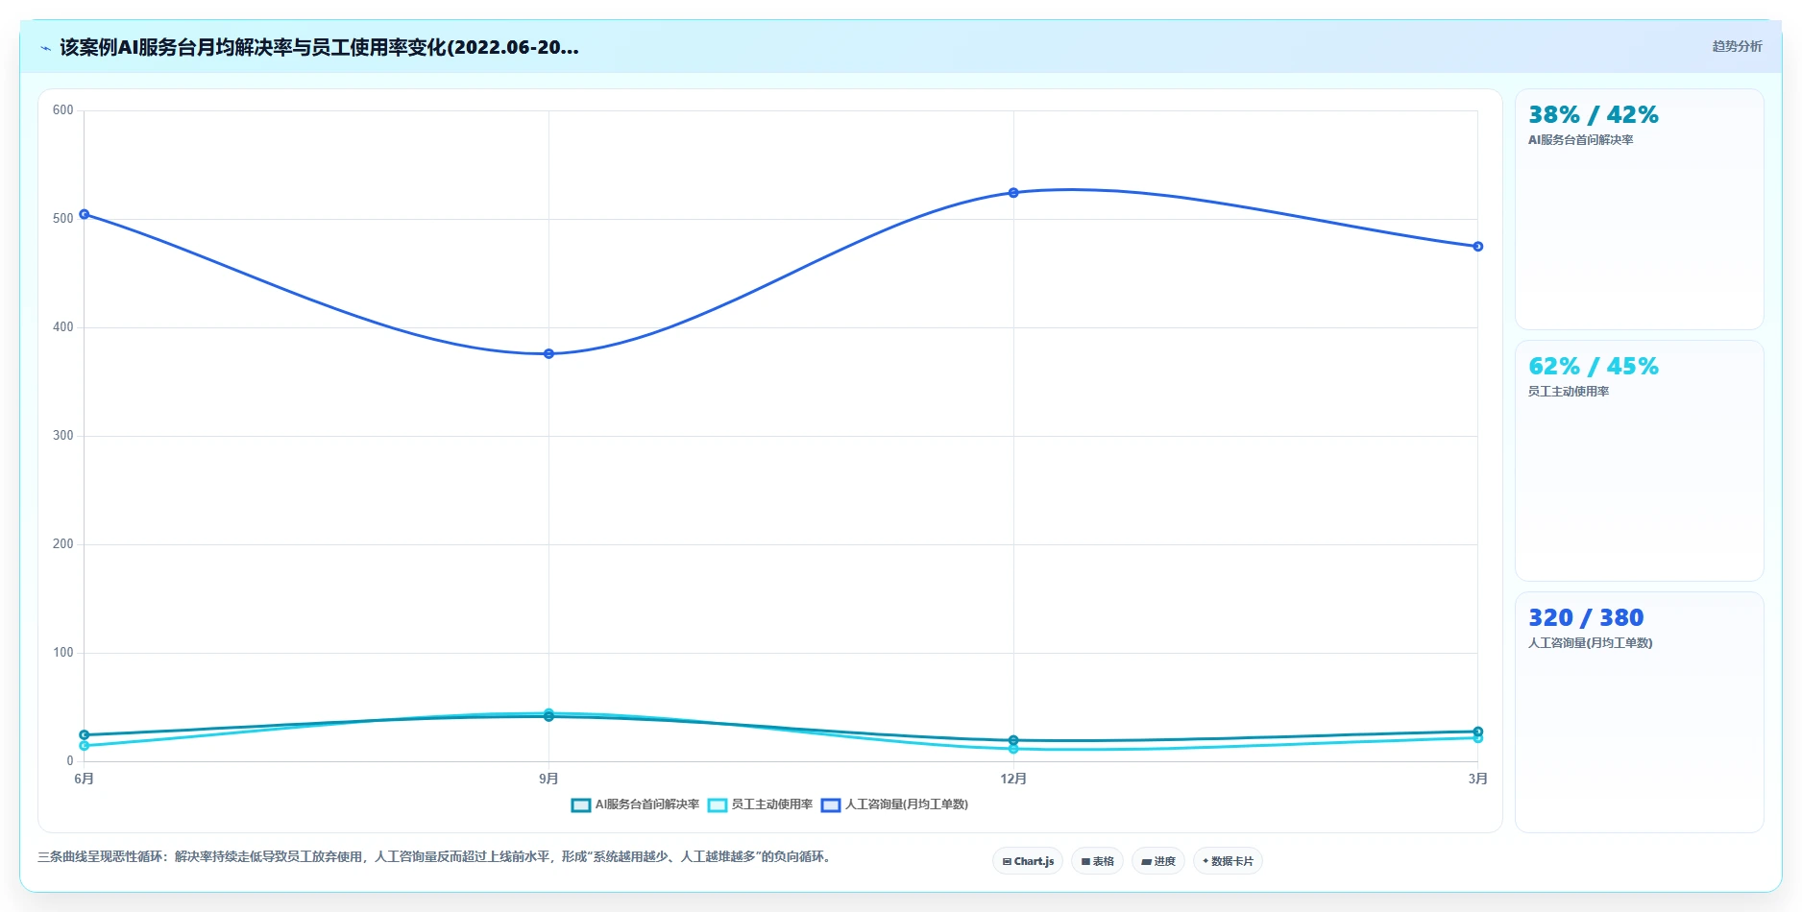Click the 200 y-axis label
Image resolution: width=1802 pixels, height=912 pixels.
63,544
